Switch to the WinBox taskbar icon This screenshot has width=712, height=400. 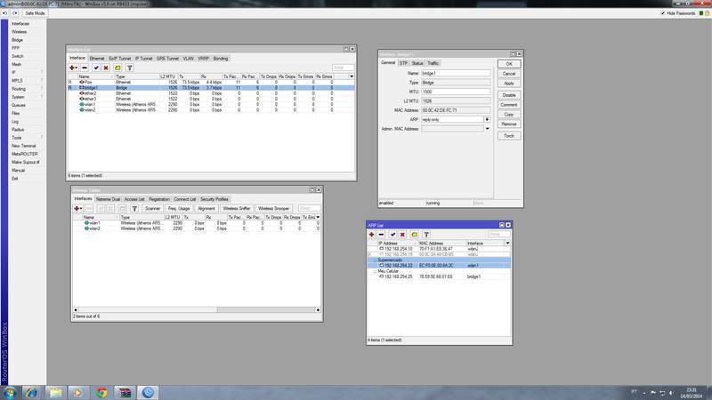tap(148, 393)
